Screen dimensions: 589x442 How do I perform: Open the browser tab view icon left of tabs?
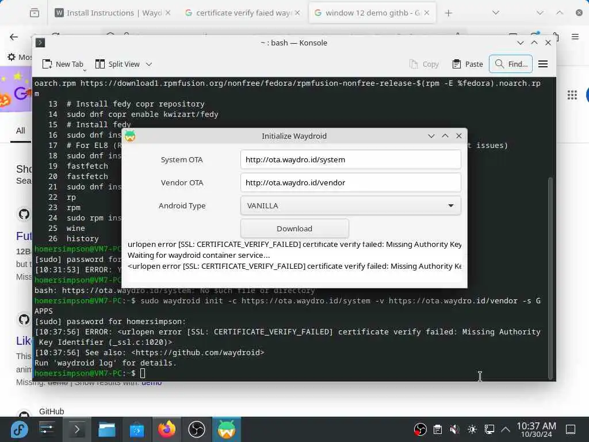[35, 13]
